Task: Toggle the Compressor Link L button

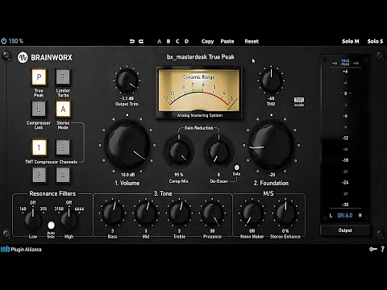Action: (39, 110)
